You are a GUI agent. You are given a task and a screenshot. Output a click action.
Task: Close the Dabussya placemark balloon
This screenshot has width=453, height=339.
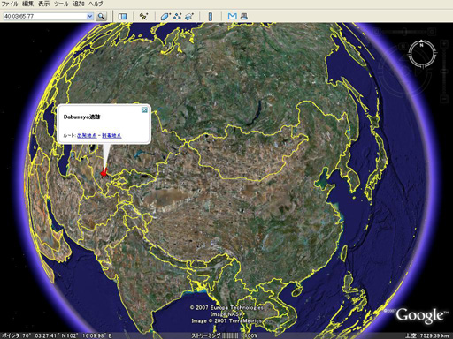(144, 109)
